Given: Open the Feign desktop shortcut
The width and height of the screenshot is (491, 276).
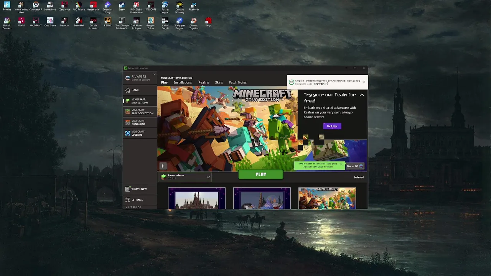Looking at the screenshot, I should (208, 22).
